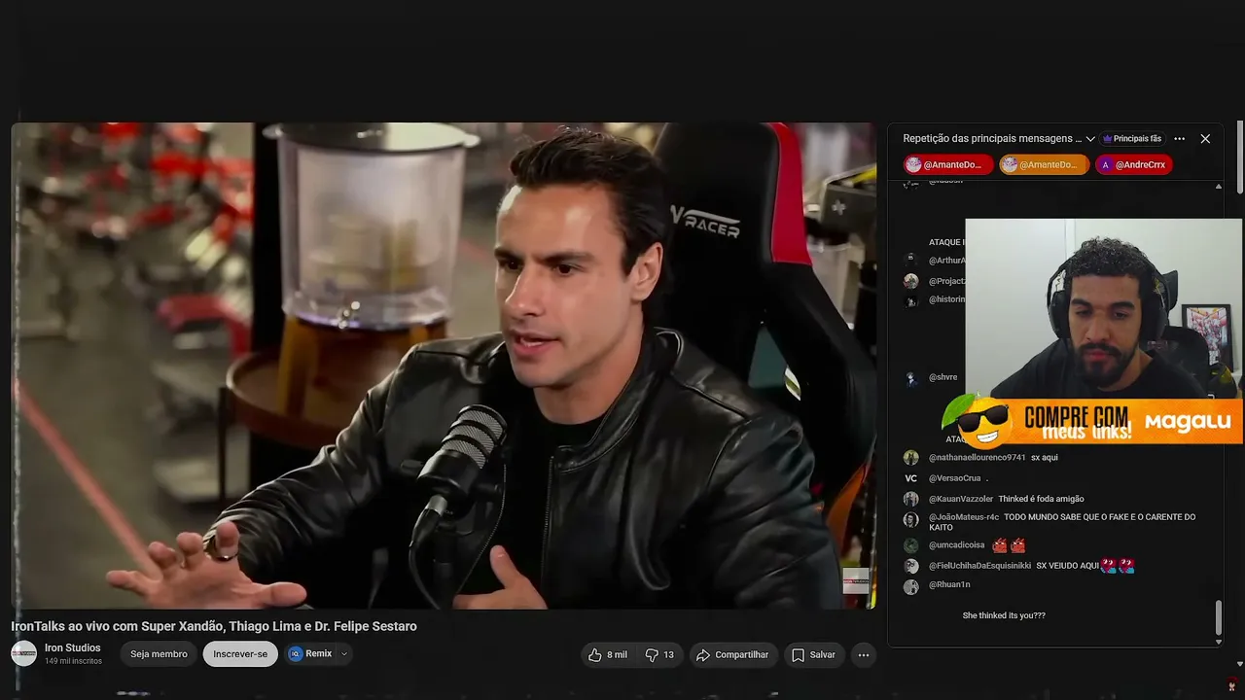Open @nathanaellourenco9741 avatar in chat
The width and height of the screenshot is (1245, 700).
point(911,458)
